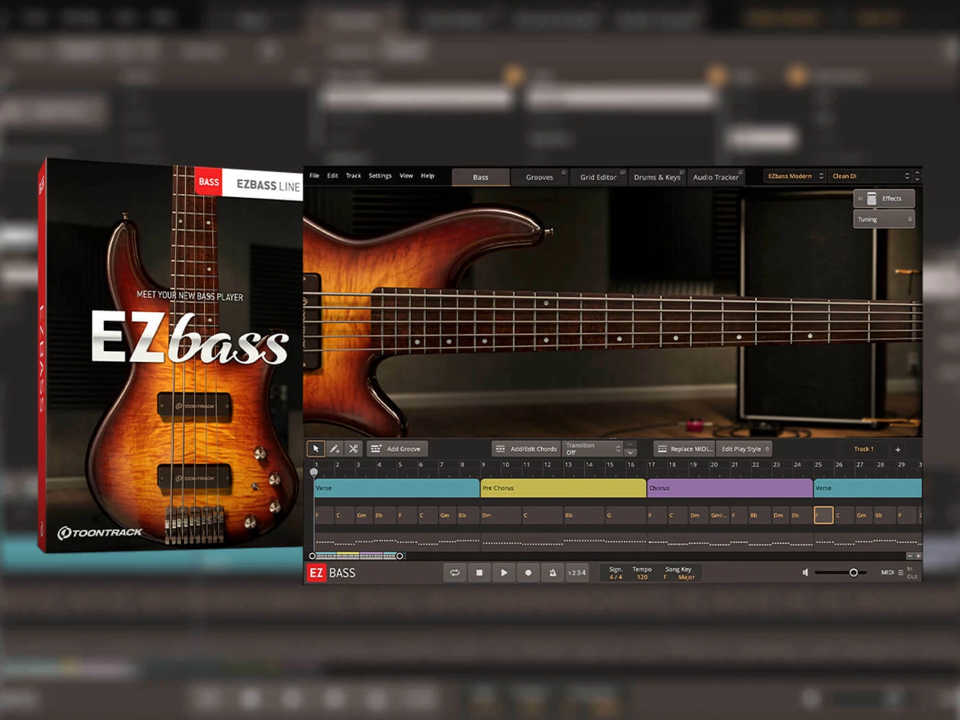
Task: Step transition value up arrow
Action: pos(630,444)
